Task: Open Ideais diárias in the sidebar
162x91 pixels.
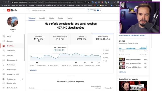Action: 11,79
